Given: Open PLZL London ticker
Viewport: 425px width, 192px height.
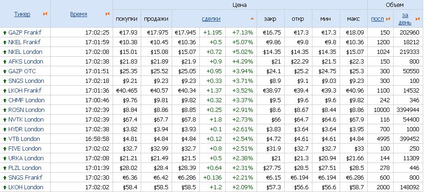Looking at the screenshot, I should [x=25, y=168].
